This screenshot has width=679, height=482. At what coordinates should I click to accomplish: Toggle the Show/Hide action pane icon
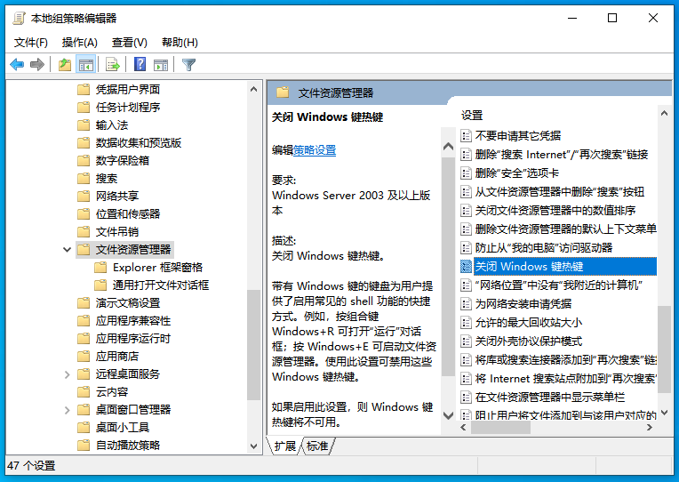click(161, 65)
